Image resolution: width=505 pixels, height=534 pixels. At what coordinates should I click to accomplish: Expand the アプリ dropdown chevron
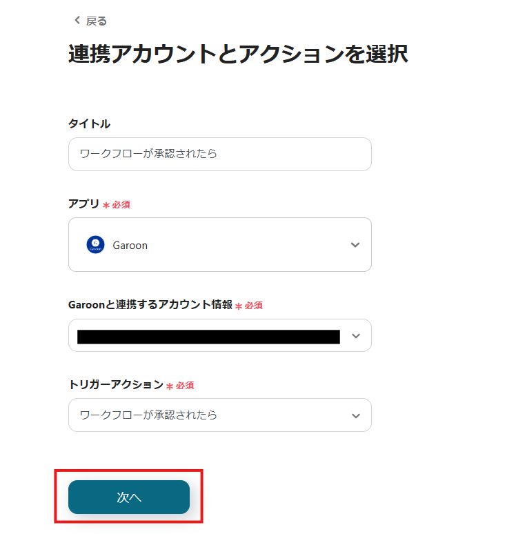355,245
